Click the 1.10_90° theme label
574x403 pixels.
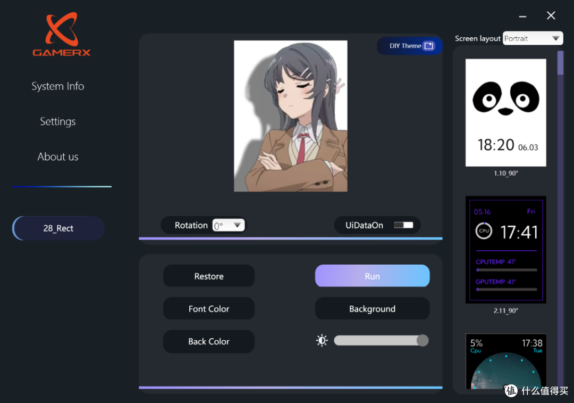point(506,173)
